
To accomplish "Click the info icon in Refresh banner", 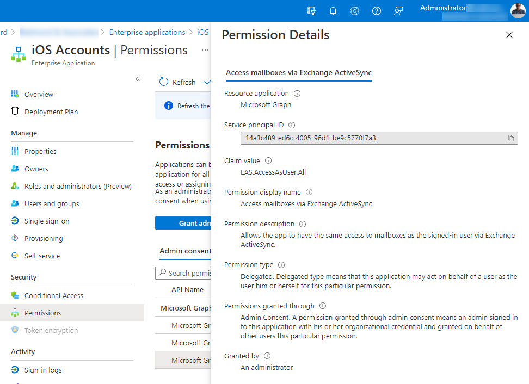I will [168, 106].
